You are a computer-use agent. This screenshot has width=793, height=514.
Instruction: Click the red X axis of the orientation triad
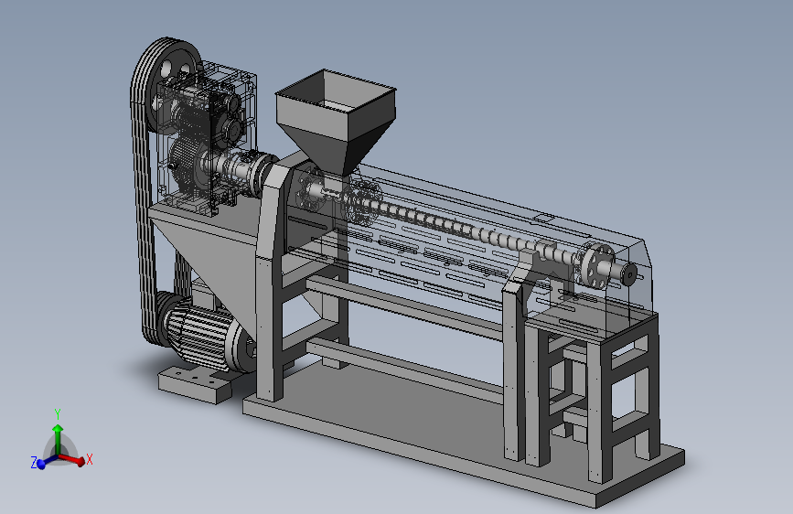(73, 459)
